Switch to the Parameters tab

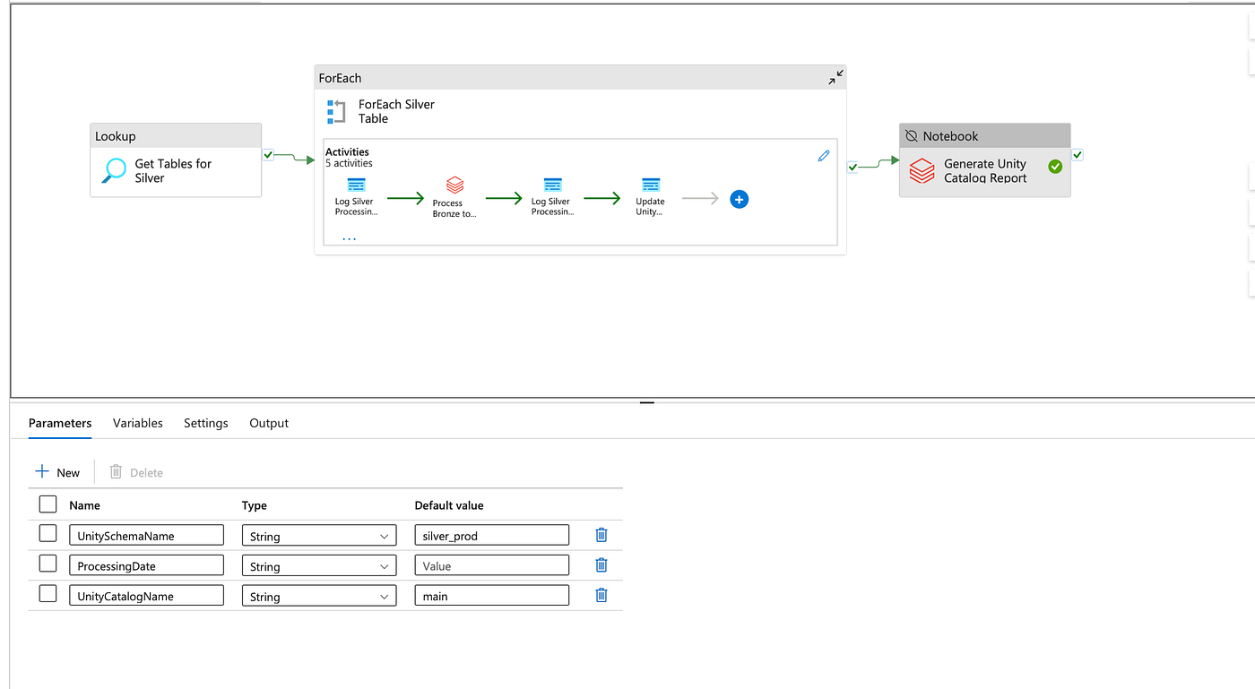point(60,423)
